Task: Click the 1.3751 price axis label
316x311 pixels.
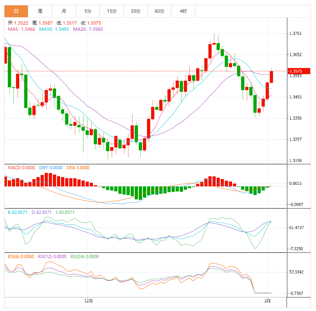Action: [x=296, y=34]
